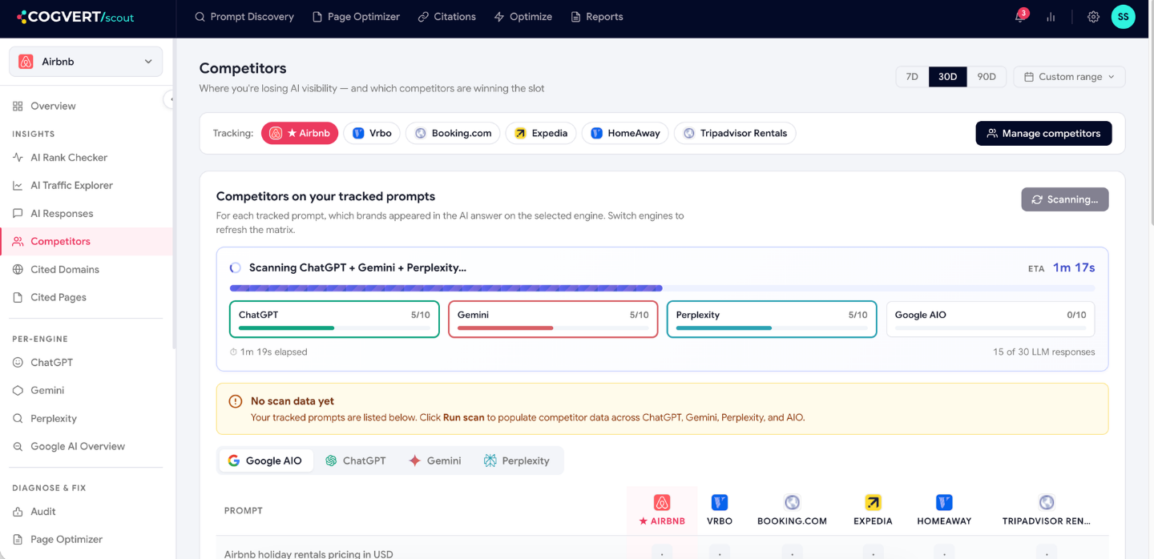Click the 'ETA 1m 17s' scan estimate

pos(1062,267)
